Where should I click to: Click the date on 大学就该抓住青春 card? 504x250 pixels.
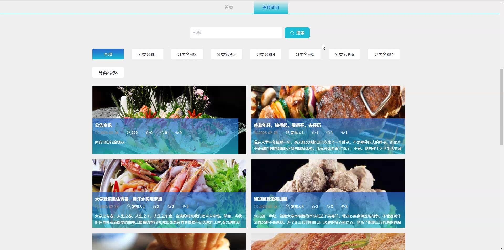[109, 207]
